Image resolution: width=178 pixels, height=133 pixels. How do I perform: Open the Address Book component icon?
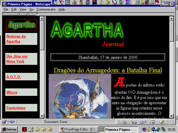click(x=152, y=122)
